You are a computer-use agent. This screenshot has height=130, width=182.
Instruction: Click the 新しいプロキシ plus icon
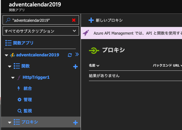coord(91,20)
